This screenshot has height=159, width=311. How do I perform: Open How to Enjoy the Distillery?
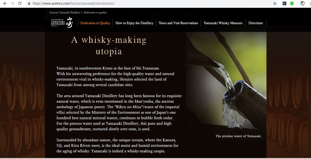tap(135, 23)
